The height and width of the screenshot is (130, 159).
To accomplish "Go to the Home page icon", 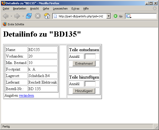I will (x=47, y=16).
